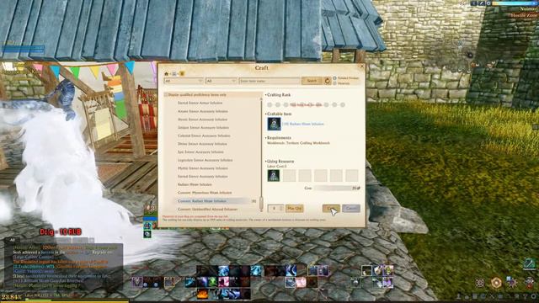Select the Materials radio option
The image size is (539, 303).
coord(334,83)
